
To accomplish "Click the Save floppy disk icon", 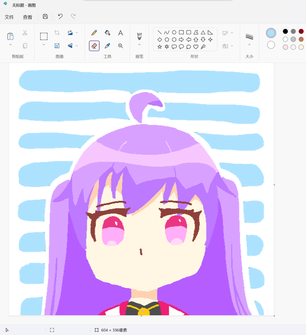I will coord(45,16).
